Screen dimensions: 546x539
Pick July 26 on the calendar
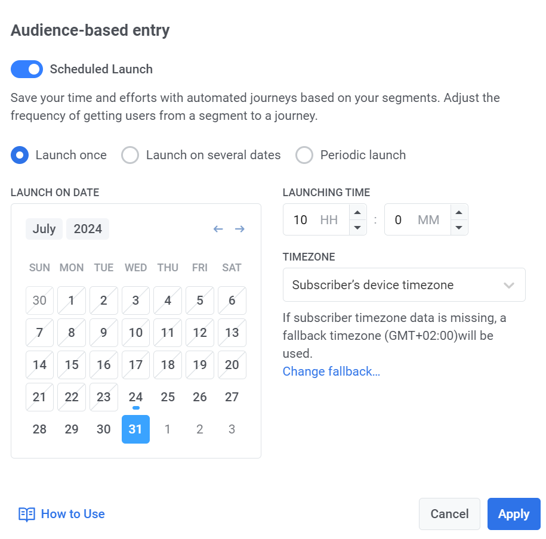click(x=200, y=397)
